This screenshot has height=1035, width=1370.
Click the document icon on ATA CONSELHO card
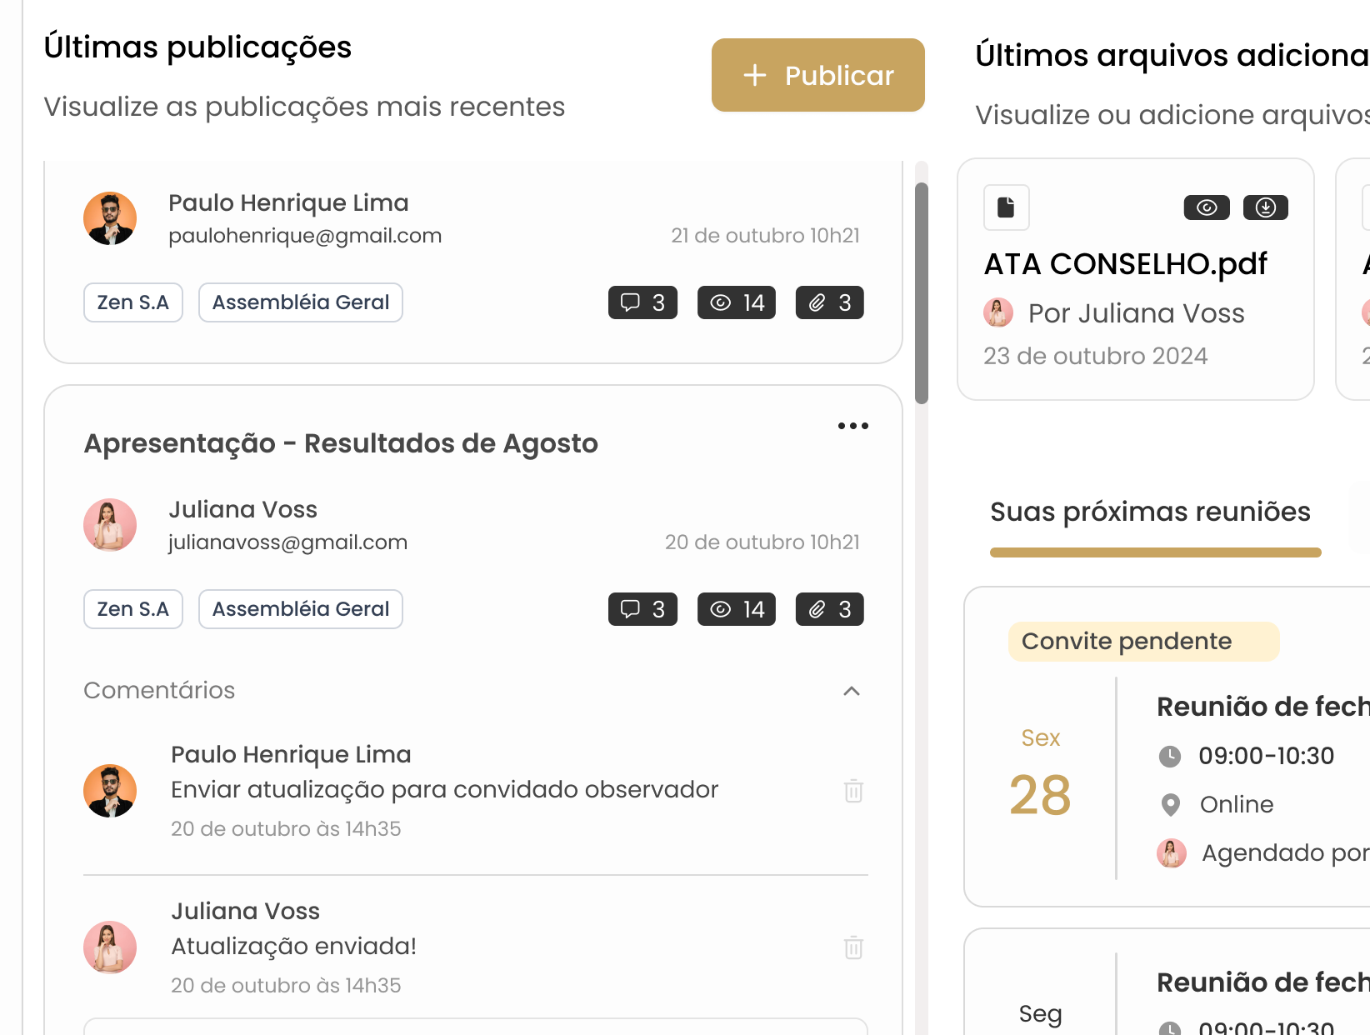pos(1006,207)
